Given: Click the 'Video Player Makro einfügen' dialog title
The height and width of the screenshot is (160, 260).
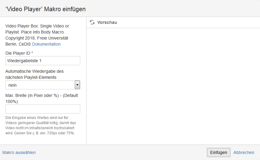Looking at the screenshot, I should point(46,9).
